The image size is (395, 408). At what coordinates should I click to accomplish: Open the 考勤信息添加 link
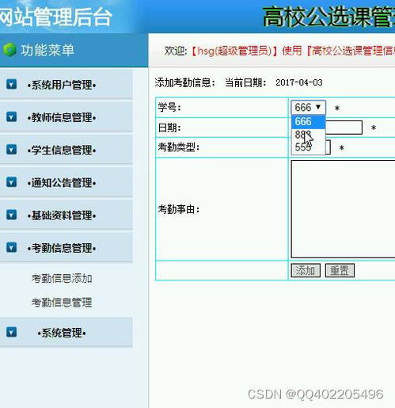coord(62,278)
